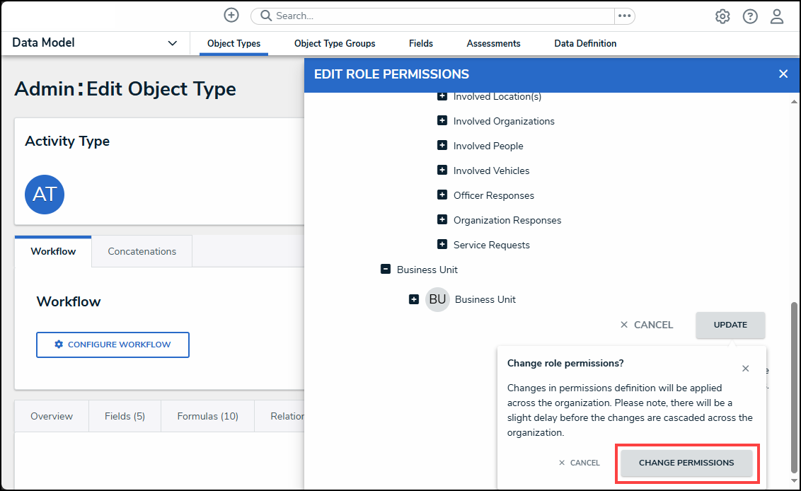Switch to the Object Type Groups tab
The width and height of the screenshot is (801, 491).
tap(335, 44)
